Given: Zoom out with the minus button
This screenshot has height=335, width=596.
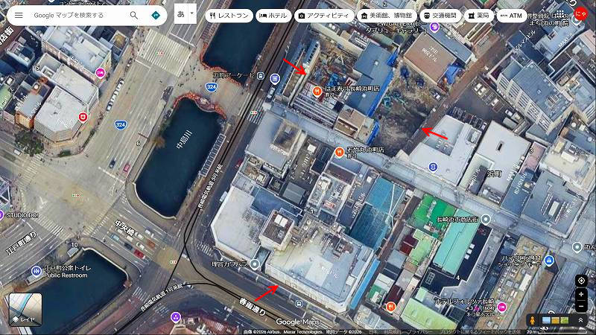Looking at the screenshot, I should pos(581,306).
